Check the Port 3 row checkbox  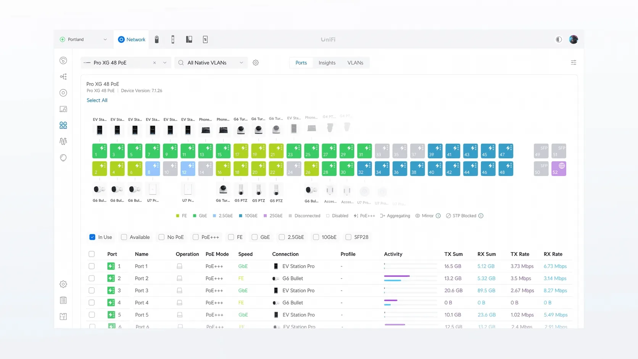click(92, 290)
